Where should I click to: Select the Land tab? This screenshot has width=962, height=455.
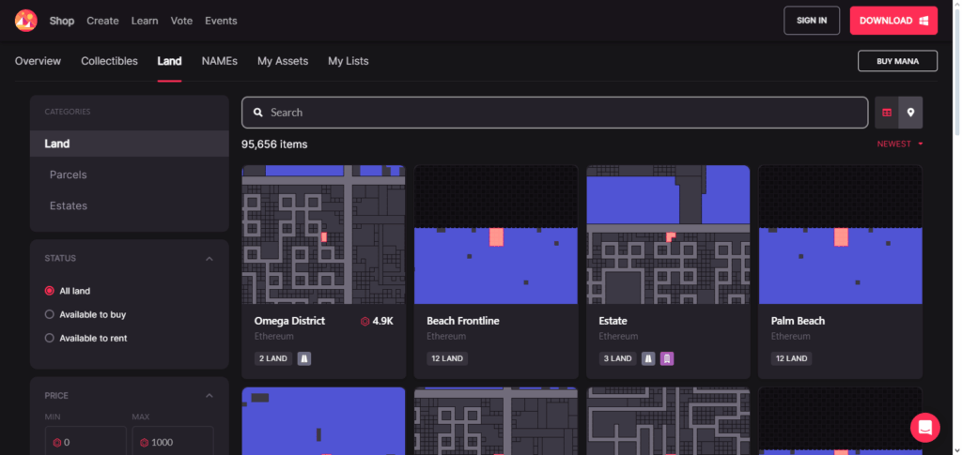point(169,61)
